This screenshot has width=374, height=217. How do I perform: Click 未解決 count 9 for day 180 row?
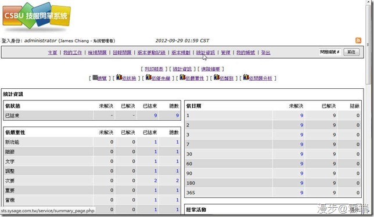tap(302, 183)
